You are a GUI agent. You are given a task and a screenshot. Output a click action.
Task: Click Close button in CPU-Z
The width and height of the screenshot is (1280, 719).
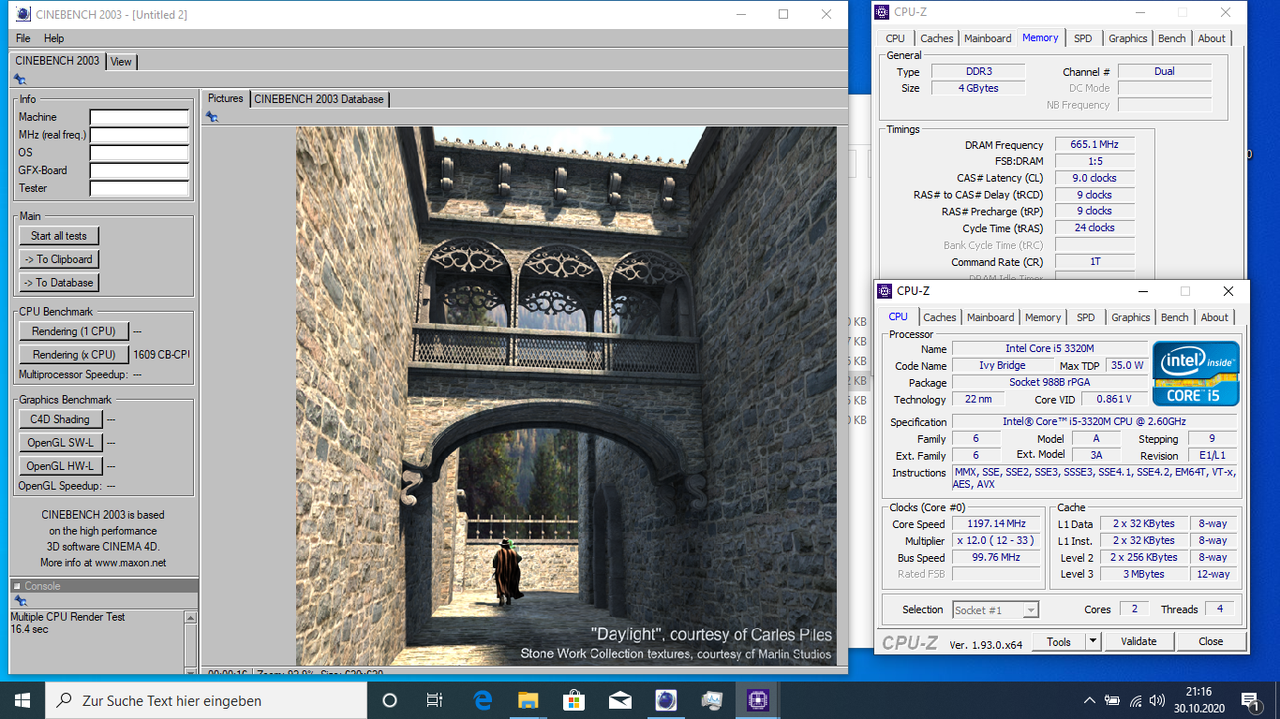1211,641
